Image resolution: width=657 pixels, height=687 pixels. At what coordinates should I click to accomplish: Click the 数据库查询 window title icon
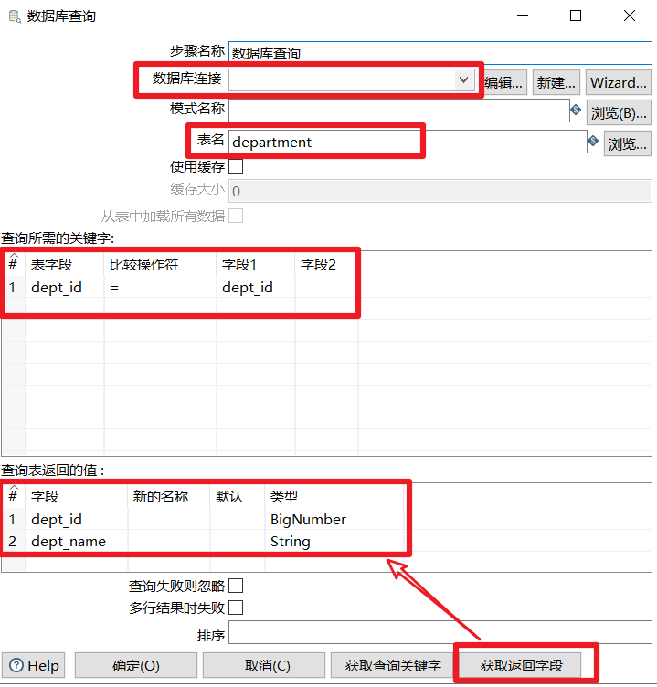15,16
